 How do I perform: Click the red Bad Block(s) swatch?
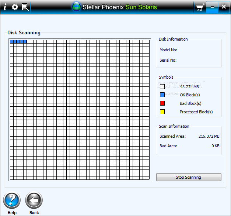[162, 103]
